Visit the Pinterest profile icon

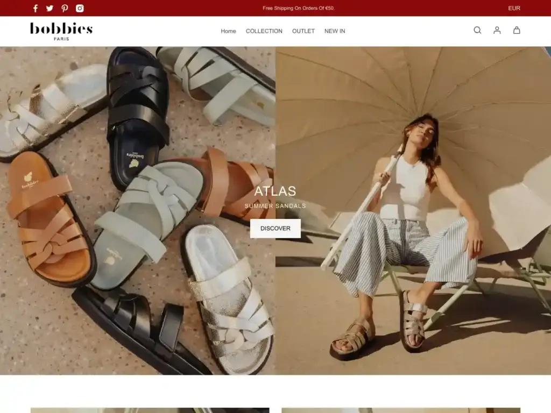coord(65,8)
